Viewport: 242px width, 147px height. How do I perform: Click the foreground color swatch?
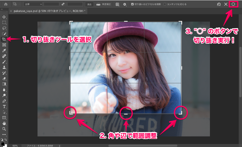coord(3,144)
